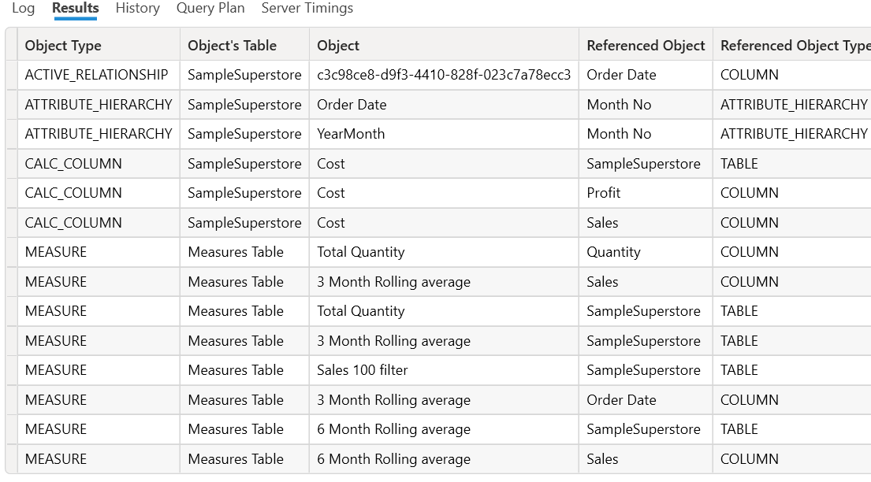This screenshot has height=482, width=871.
Task: Select the ACTIVE_RELATIONSHIP cell
Action: point(96,75)
